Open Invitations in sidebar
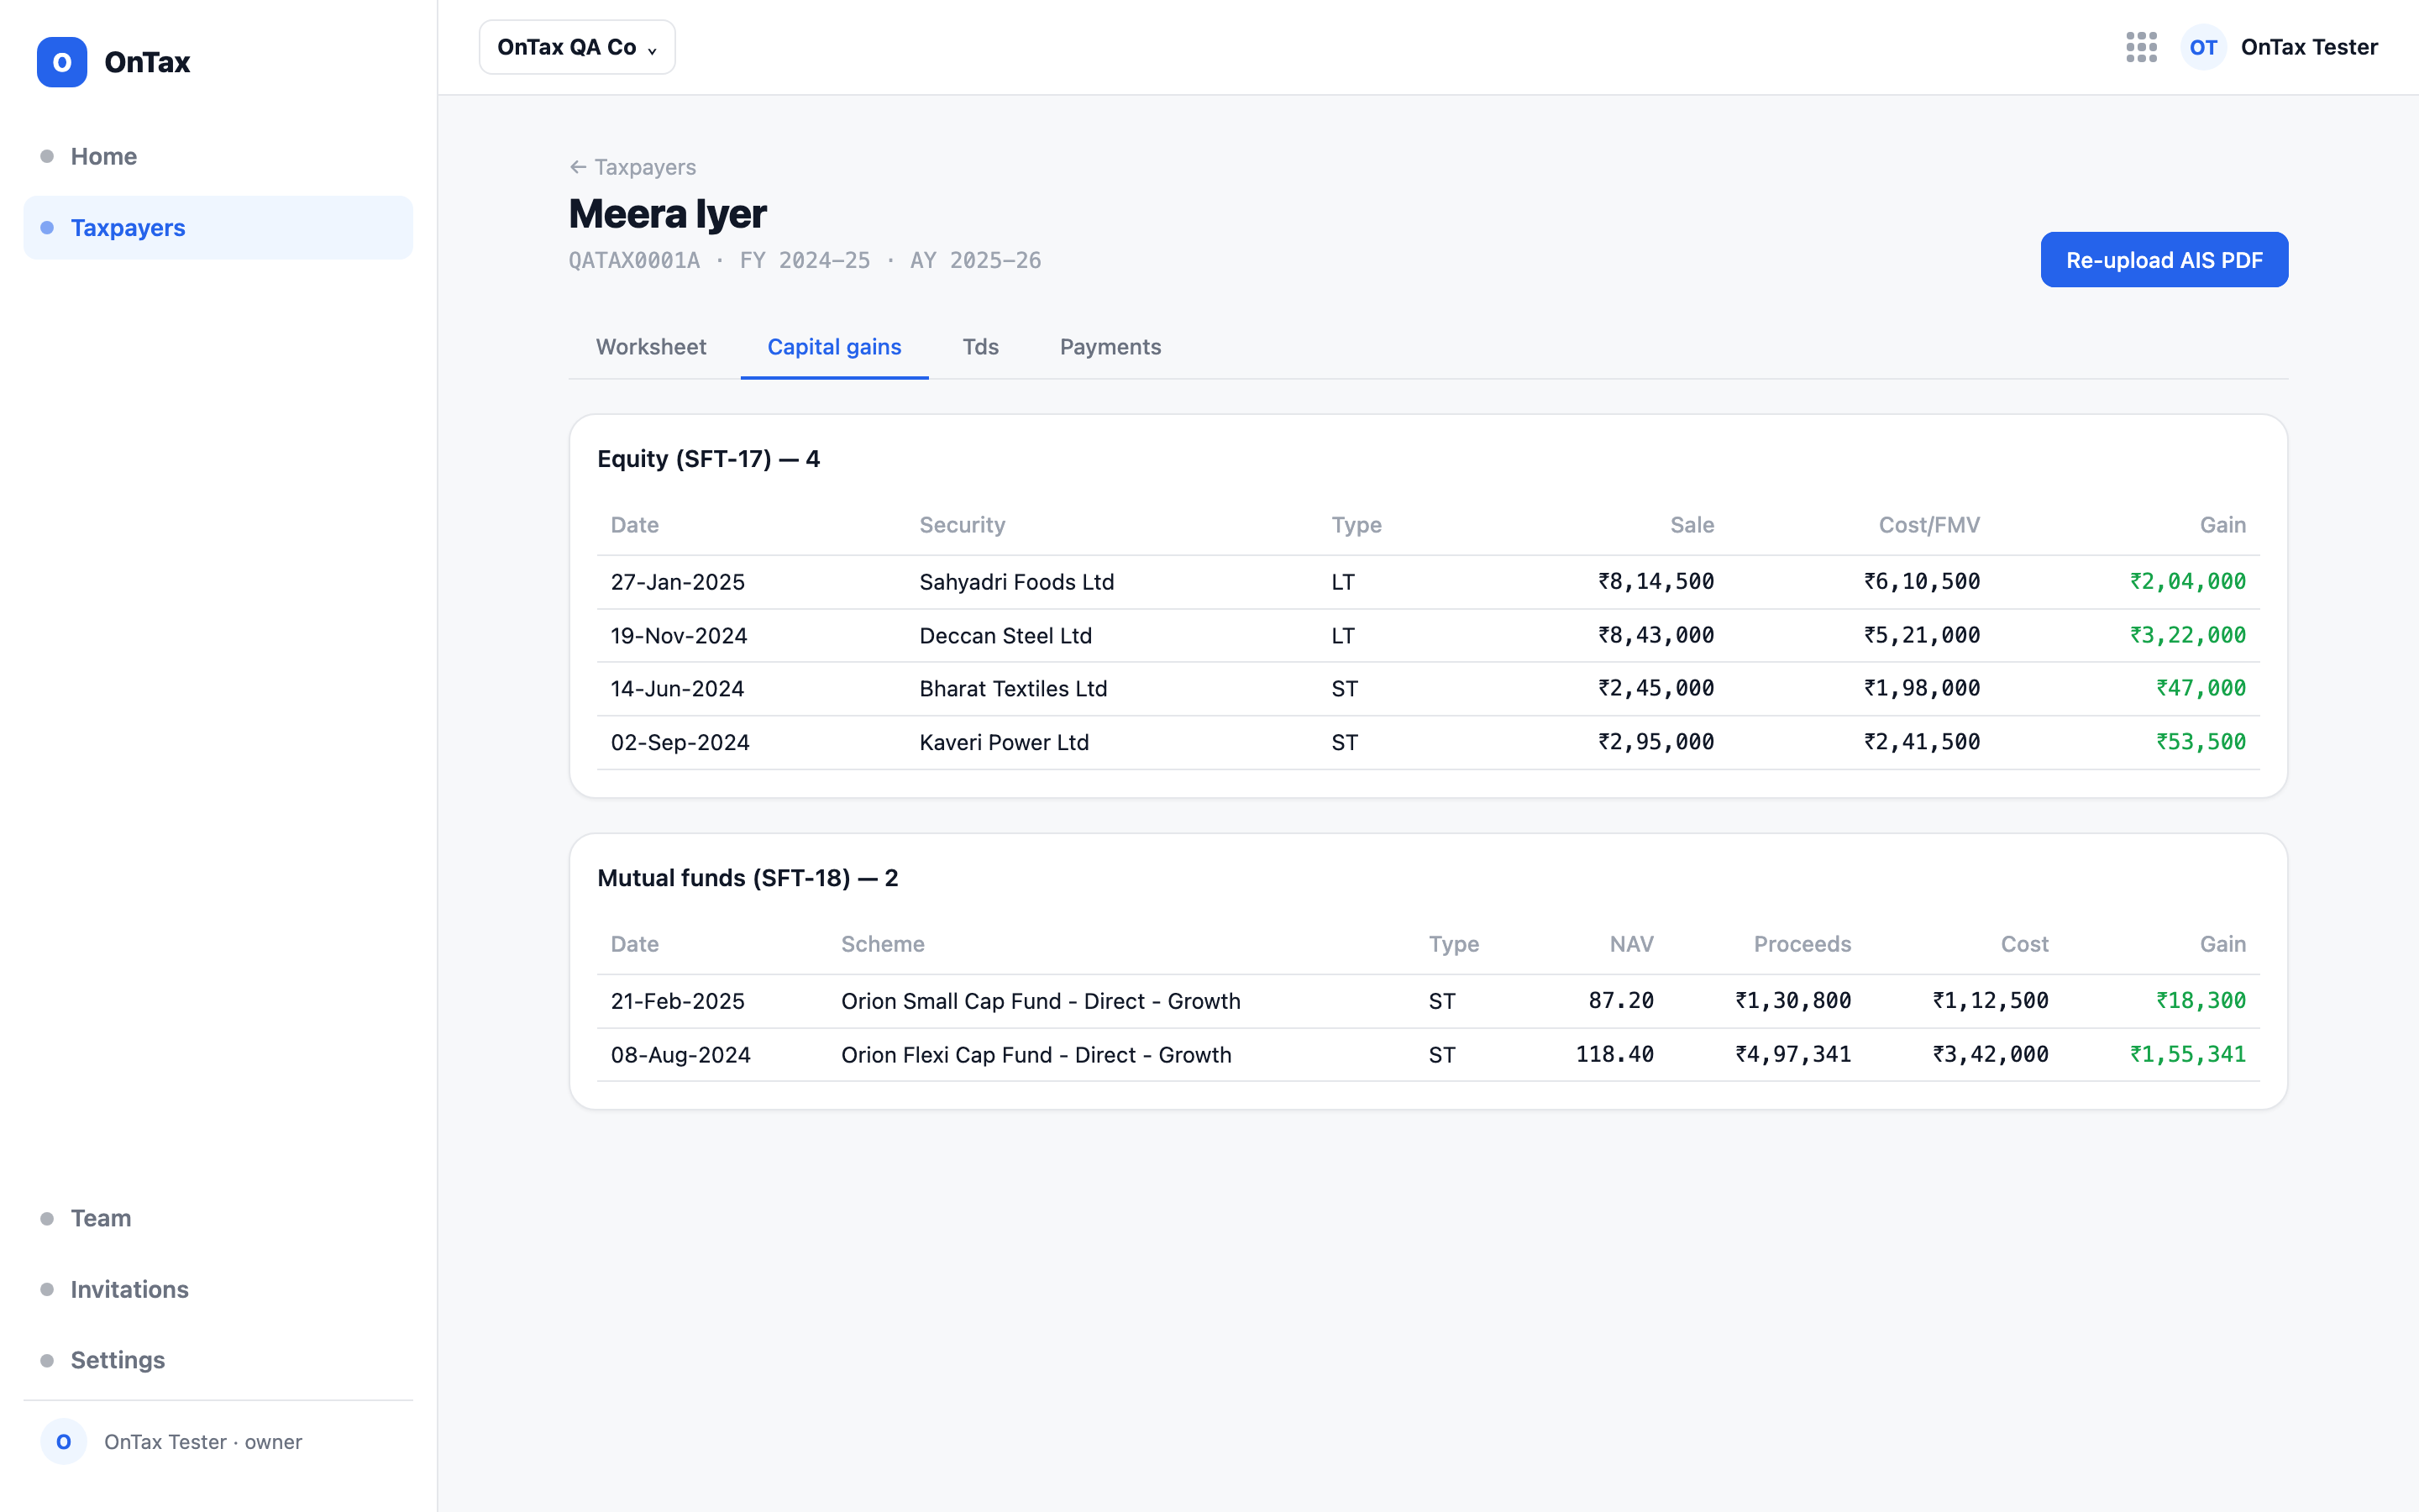Screen dimensions: 2419x1512 [218, 1289]
